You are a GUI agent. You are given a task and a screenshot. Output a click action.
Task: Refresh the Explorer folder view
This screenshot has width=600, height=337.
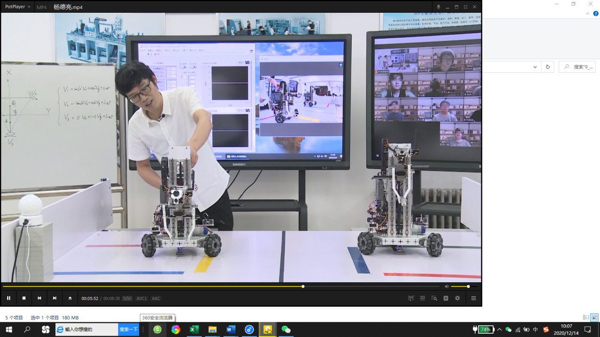[548, 67]
